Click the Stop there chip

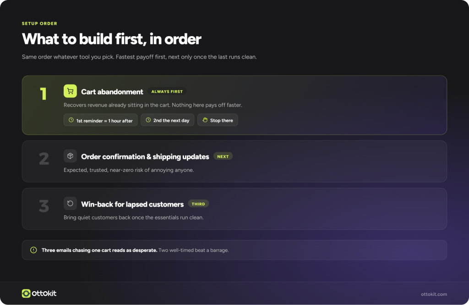point(218,120)
